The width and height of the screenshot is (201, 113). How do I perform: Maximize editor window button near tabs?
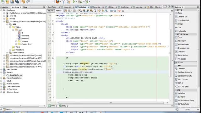coord(172,7)
